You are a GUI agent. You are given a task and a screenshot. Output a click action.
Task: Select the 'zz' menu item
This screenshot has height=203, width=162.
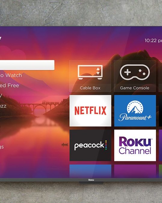(x=3, y=106)
